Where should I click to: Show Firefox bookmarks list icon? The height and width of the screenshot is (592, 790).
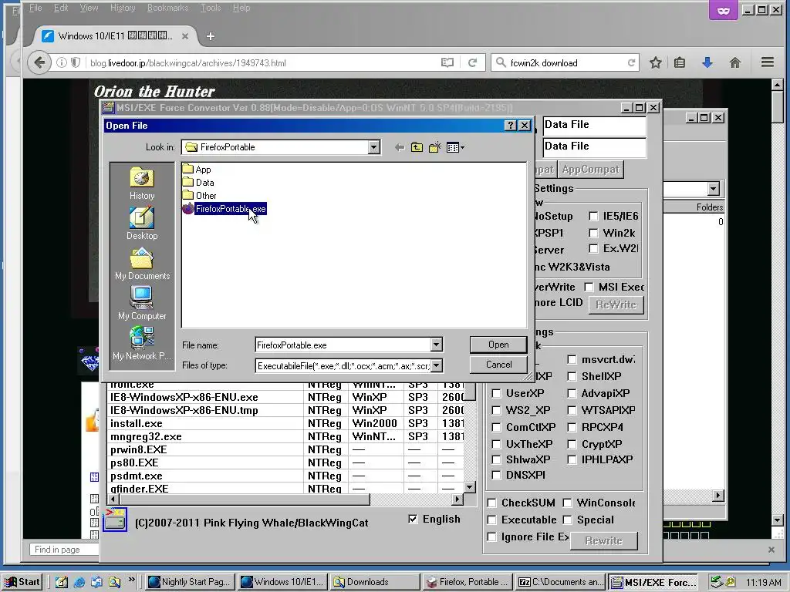pyautogui.click(x=680, y=63)
